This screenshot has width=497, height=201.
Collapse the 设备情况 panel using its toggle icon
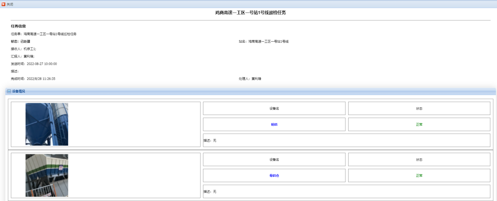click(9, 91)
